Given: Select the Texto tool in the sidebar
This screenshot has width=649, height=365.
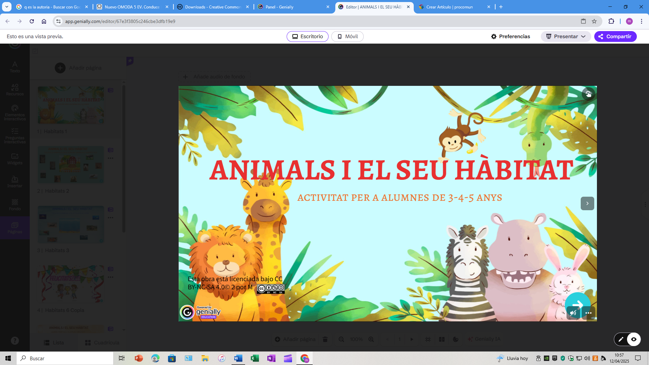Looking at the screenshot, I should [x=15, y=67].
